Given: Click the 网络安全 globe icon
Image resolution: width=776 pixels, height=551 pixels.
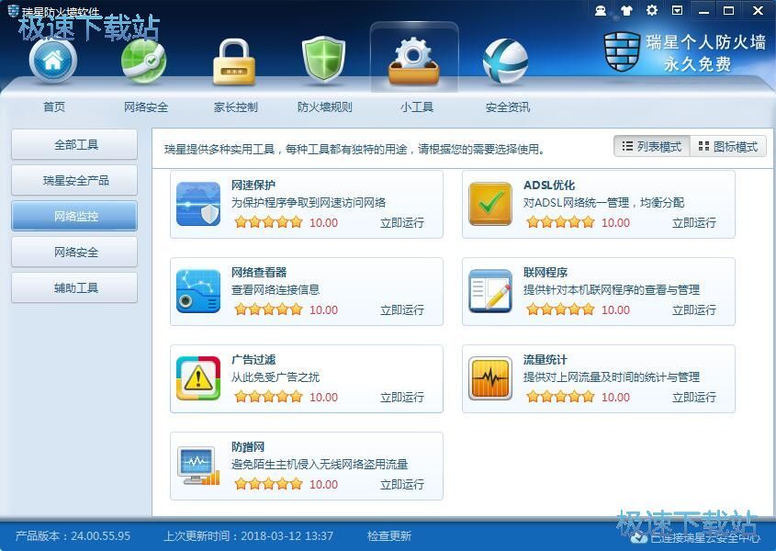Looking at the screenshot, I should pos(144,61).
